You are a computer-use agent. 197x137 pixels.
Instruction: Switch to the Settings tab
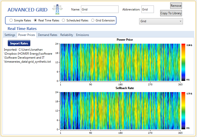click(10, 35)
